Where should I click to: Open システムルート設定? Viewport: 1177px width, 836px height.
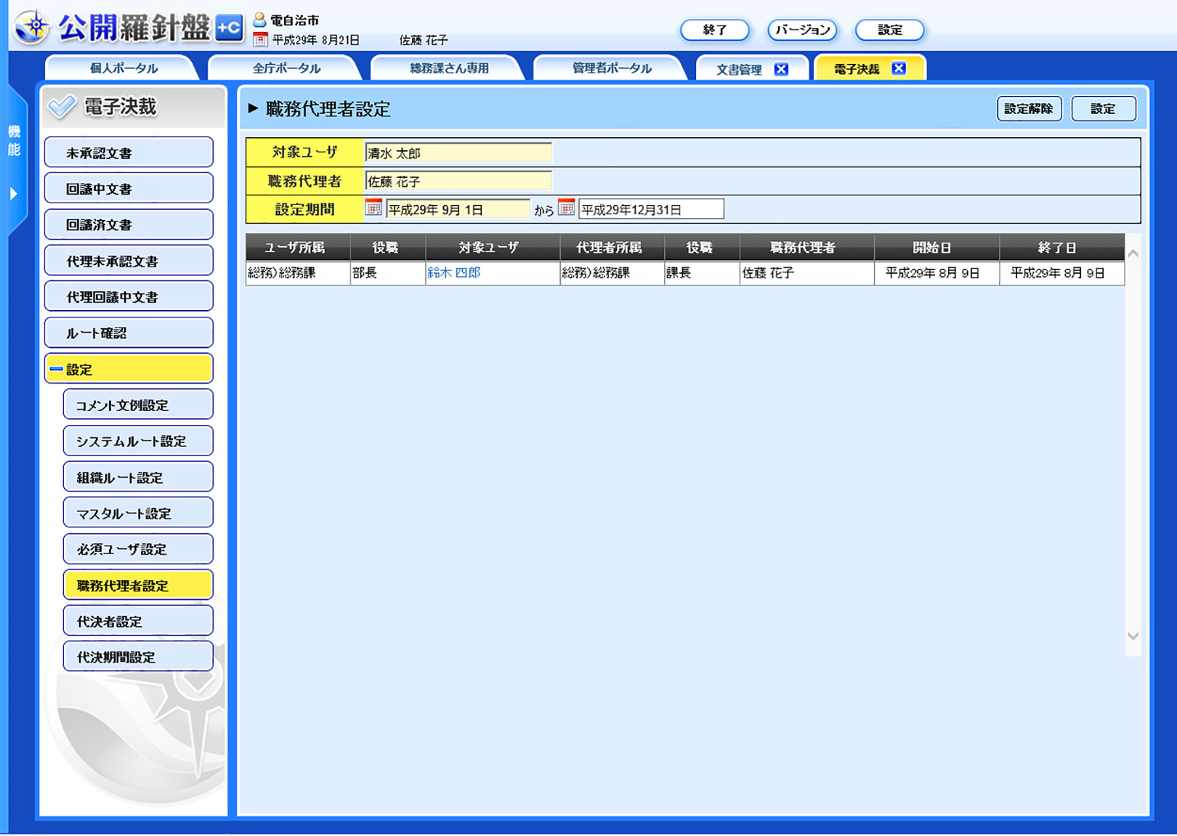point(138,441)
